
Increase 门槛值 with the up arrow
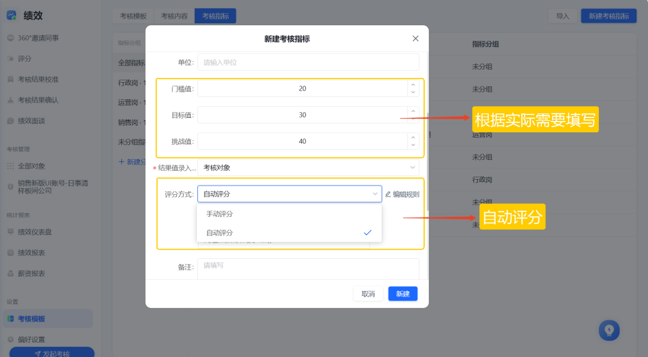413,85
